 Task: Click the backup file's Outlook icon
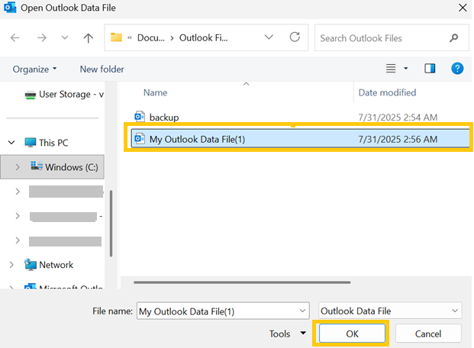pyautogui.click(x=140, y=117)
